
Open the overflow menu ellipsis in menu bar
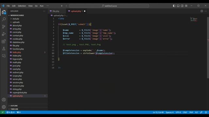click(48, 6)
